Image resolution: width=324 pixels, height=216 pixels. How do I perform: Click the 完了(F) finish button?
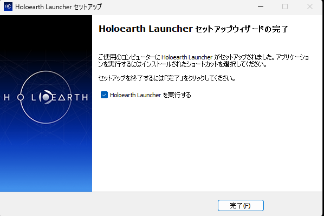(x=241, y=205)
